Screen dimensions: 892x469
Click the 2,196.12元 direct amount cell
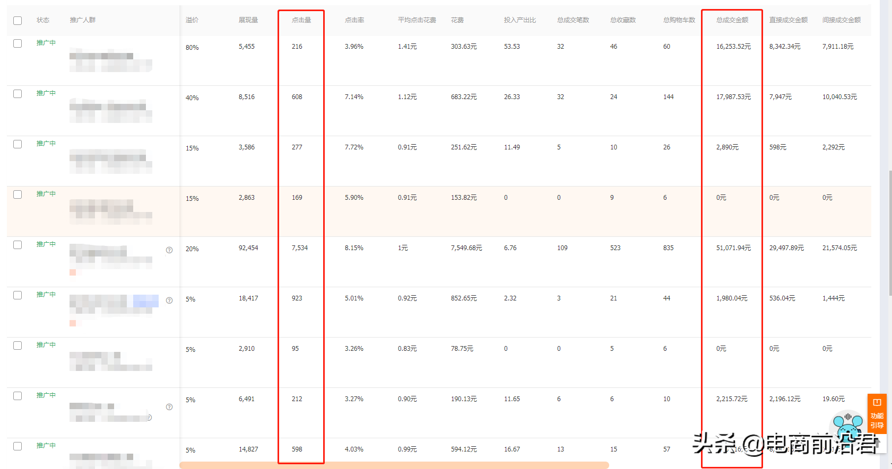tap(785, 399)
